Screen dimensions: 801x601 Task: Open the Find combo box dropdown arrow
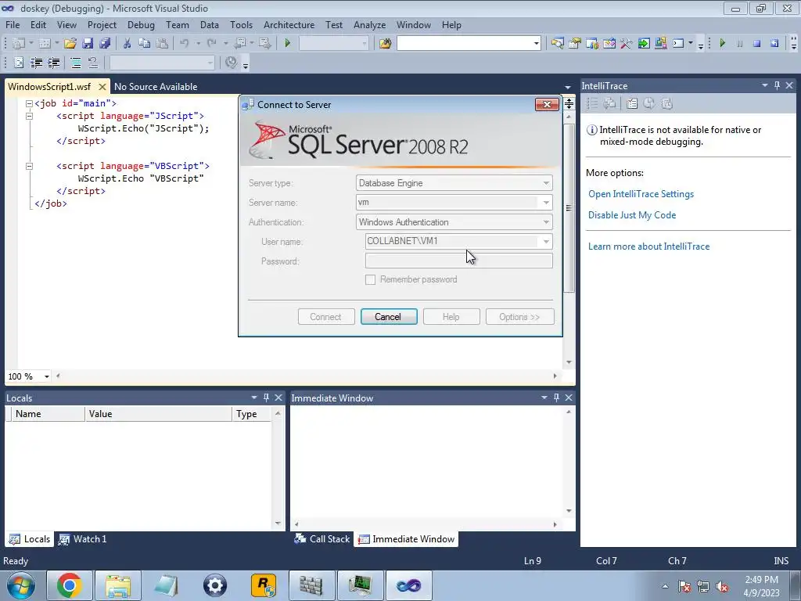tap(537, 44)
